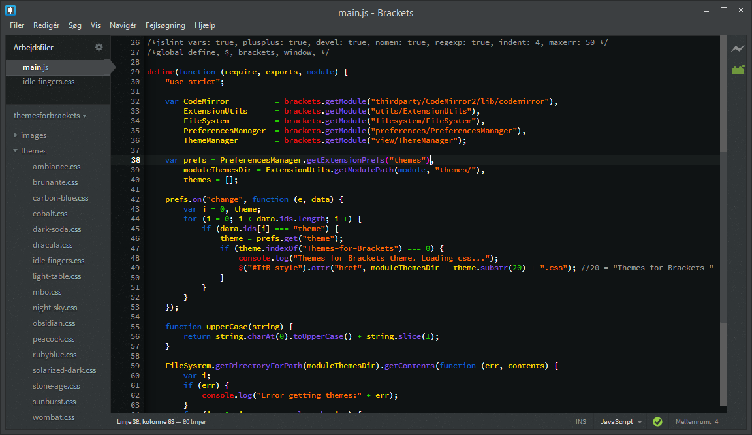Click line number 55 in the gutter
The height and width of the screenshot is (435, 752).
pyautogui.click(x=135, y=327)
